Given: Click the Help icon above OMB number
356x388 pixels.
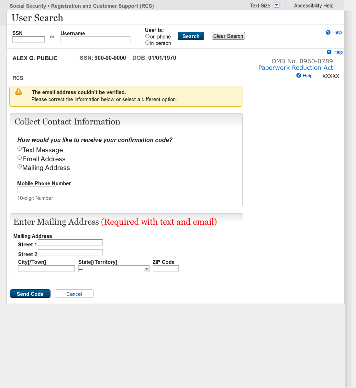Looking at the screenshot, I should [329, 52].
